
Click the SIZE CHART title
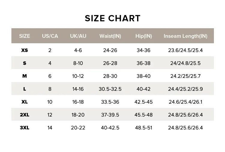(112, 18)
